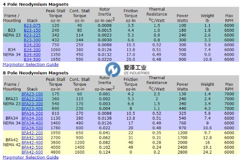241x161 pixels.
Task: Open the BFA23-100 link
Action: point(32,94)
